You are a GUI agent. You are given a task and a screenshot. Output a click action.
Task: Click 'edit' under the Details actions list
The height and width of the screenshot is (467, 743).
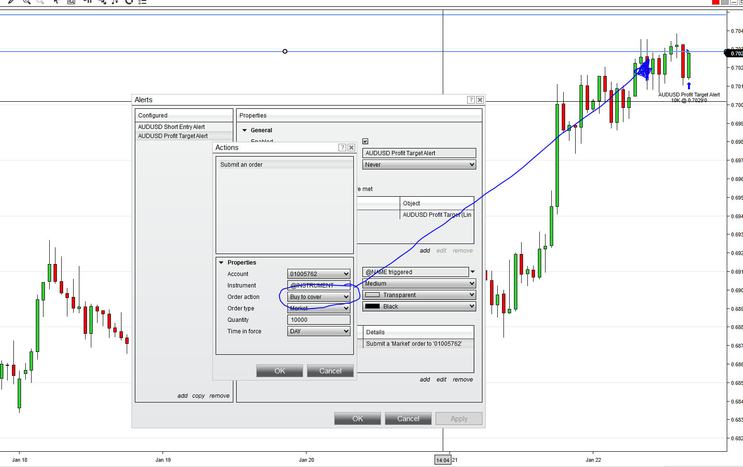click(441, 380)
